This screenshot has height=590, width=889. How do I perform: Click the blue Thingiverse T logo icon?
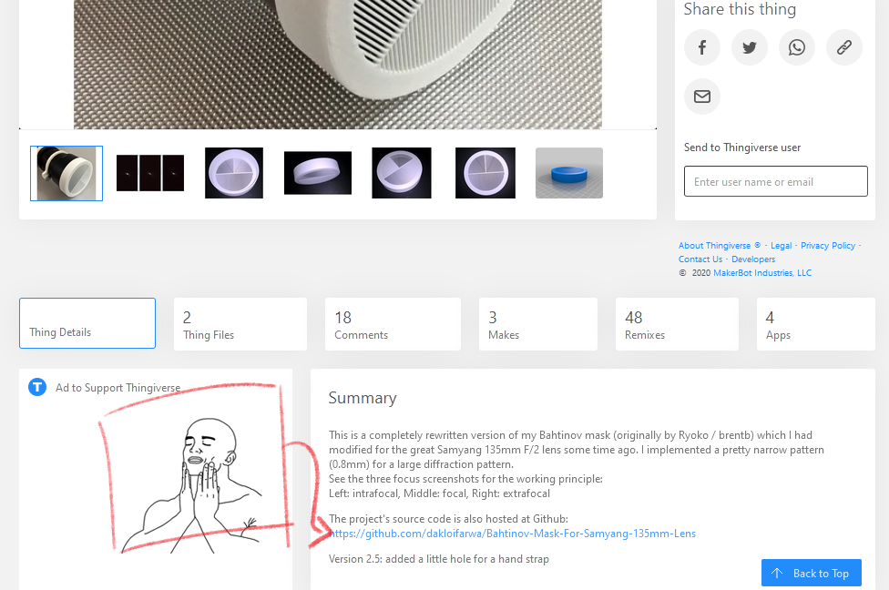(37, 387)
